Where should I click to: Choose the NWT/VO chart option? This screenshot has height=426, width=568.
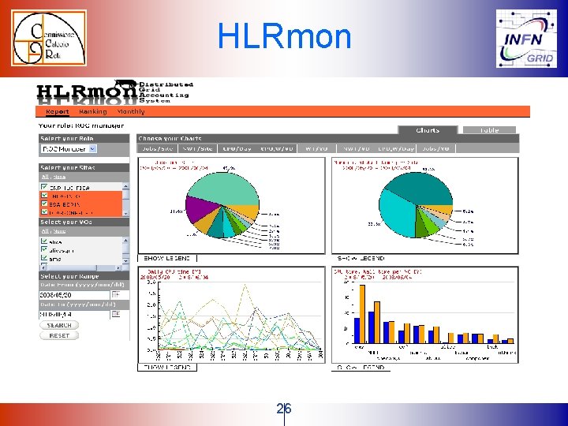click(357, 148)
